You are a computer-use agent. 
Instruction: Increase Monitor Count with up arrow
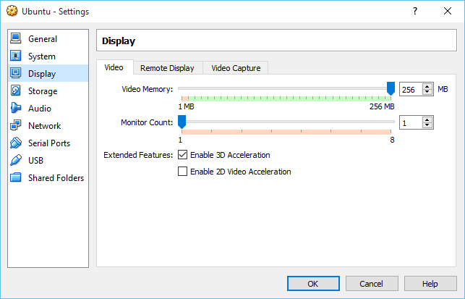427,120
